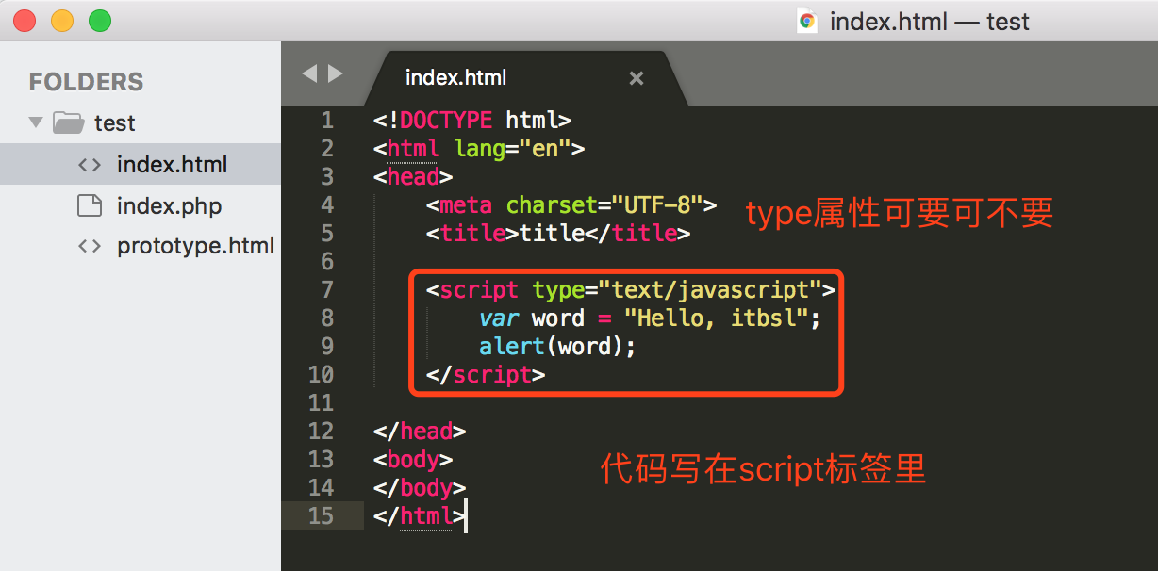The height and width of the screenshot is (571, 1158).
Task: Switch to the index.html tab
Action: (x=455, y=77)
